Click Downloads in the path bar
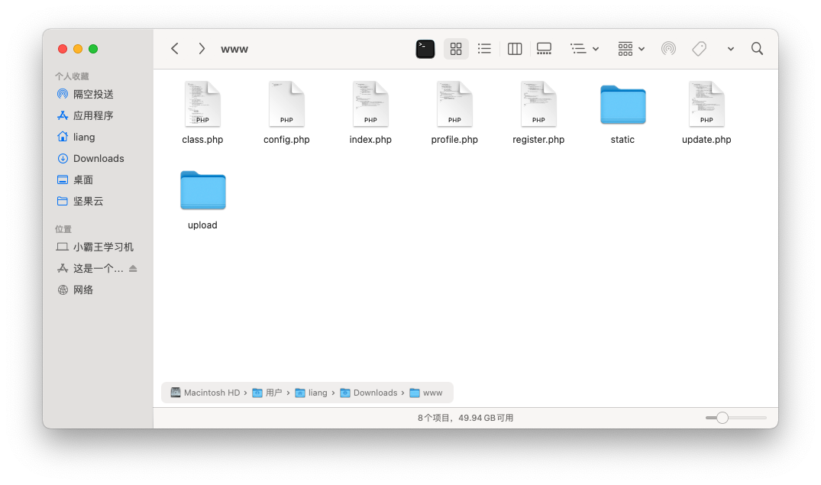This screenshot has height=485, width=821. pos(369,393)
